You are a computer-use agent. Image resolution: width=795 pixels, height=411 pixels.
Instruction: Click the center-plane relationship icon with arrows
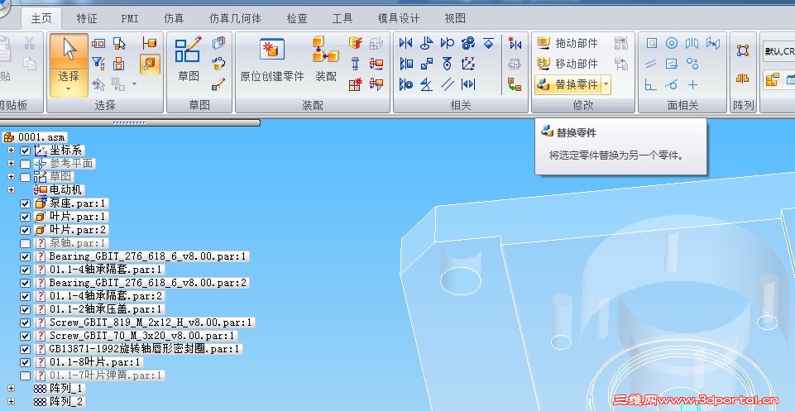click(468, 84)
